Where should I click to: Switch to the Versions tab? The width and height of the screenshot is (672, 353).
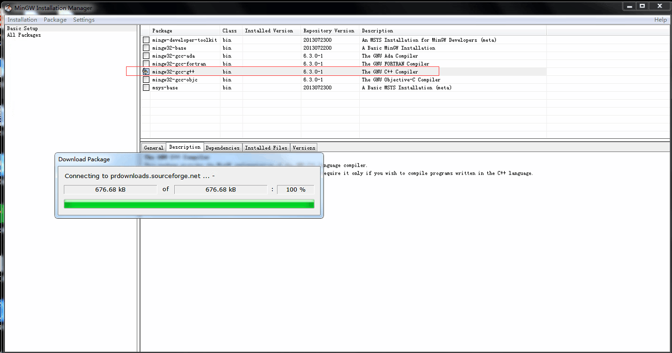click(304, 148)
